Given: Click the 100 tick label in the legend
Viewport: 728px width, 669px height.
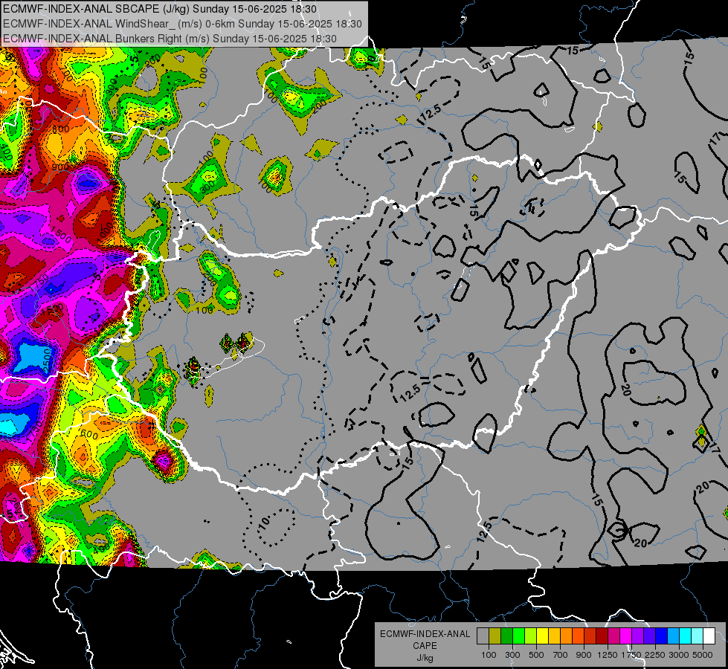Looking at the screenshot, I should 489,655.
